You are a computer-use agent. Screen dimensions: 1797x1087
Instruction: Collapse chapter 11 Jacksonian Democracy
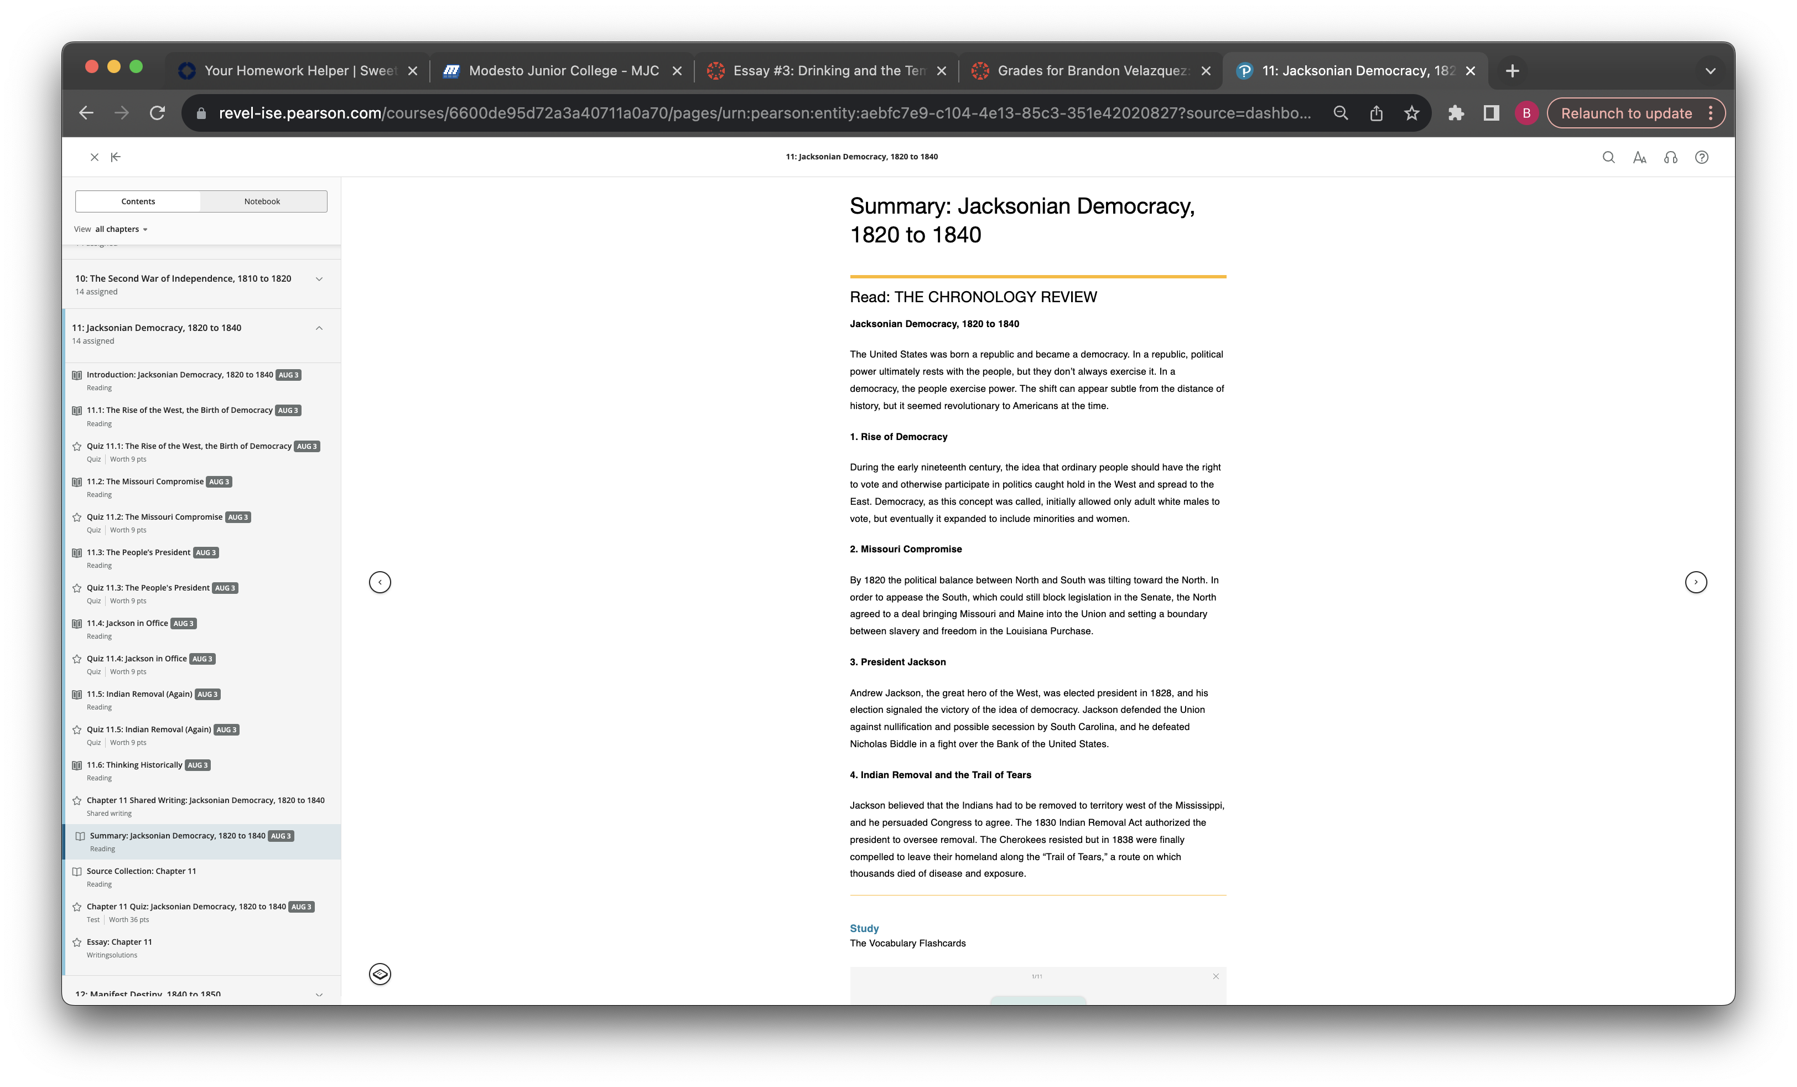pos(319,328)
